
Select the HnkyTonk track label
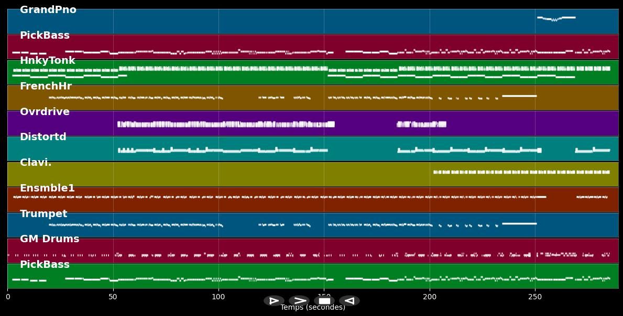pyautogui.click(x=48, y=61)
